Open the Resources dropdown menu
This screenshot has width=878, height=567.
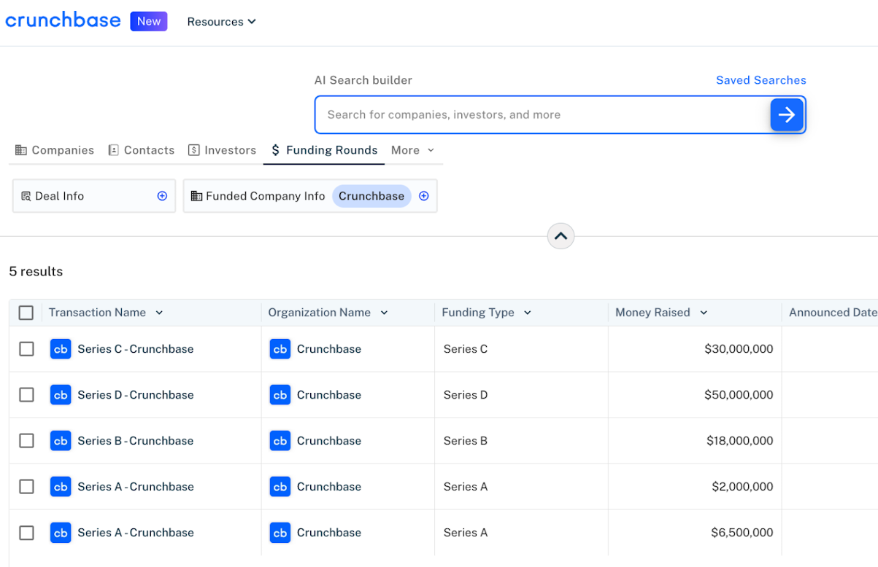pos(222,22)
